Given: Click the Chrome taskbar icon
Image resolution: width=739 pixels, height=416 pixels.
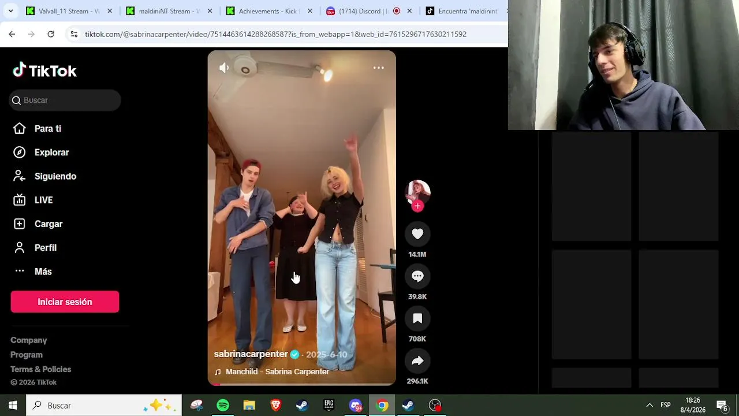Looking at the screenshot, I should (382, 406).
